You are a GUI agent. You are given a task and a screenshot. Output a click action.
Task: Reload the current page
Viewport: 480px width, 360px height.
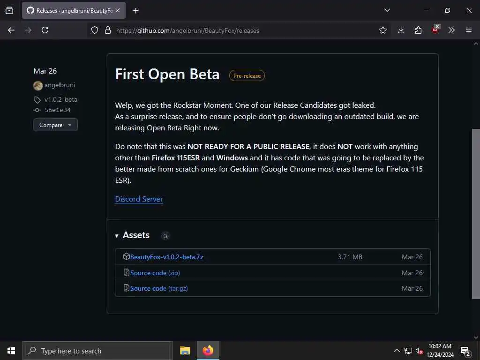coord(45,30)
